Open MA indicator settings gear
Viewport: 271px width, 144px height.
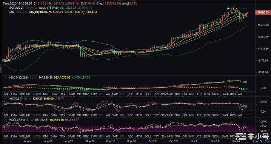point(22,12)
